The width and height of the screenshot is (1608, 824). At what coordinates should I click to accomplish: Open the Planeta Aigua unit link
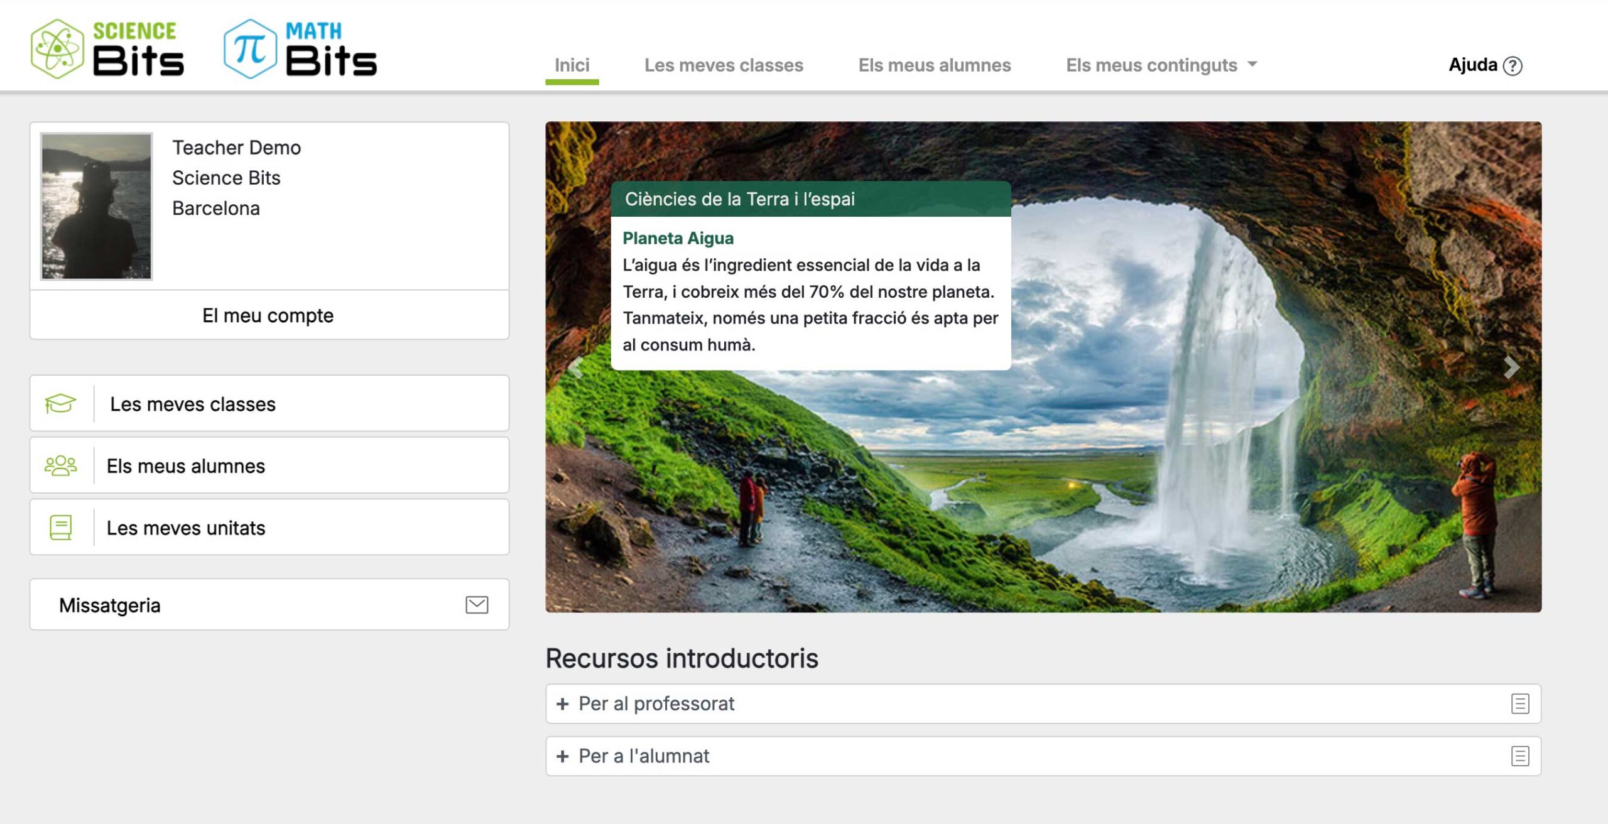[678, 238]
